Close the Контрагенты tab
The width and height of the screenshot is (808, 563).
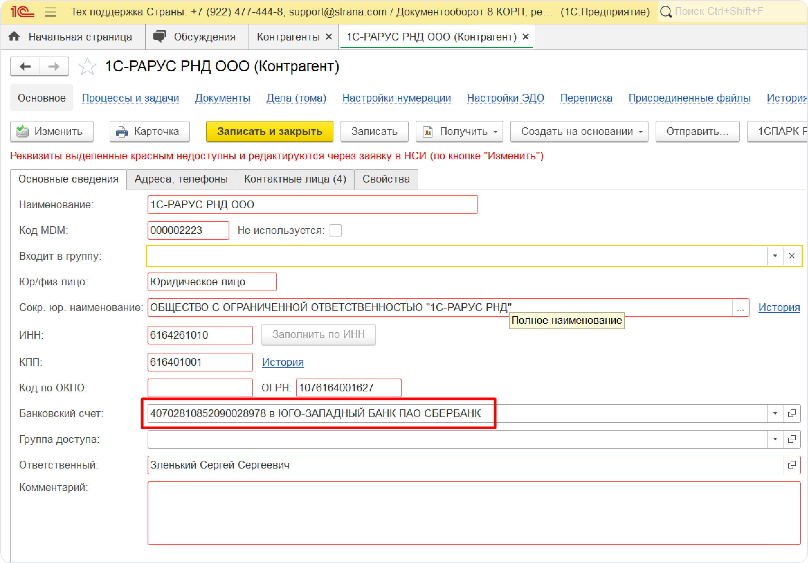click(x=329, y=37)
